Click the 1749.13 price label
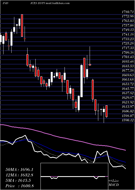135x190 pixels. 128,30
